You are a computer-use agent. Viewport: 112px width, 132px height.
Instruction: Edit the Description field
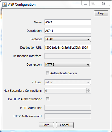pyautogui.click(x=68, y=31)
